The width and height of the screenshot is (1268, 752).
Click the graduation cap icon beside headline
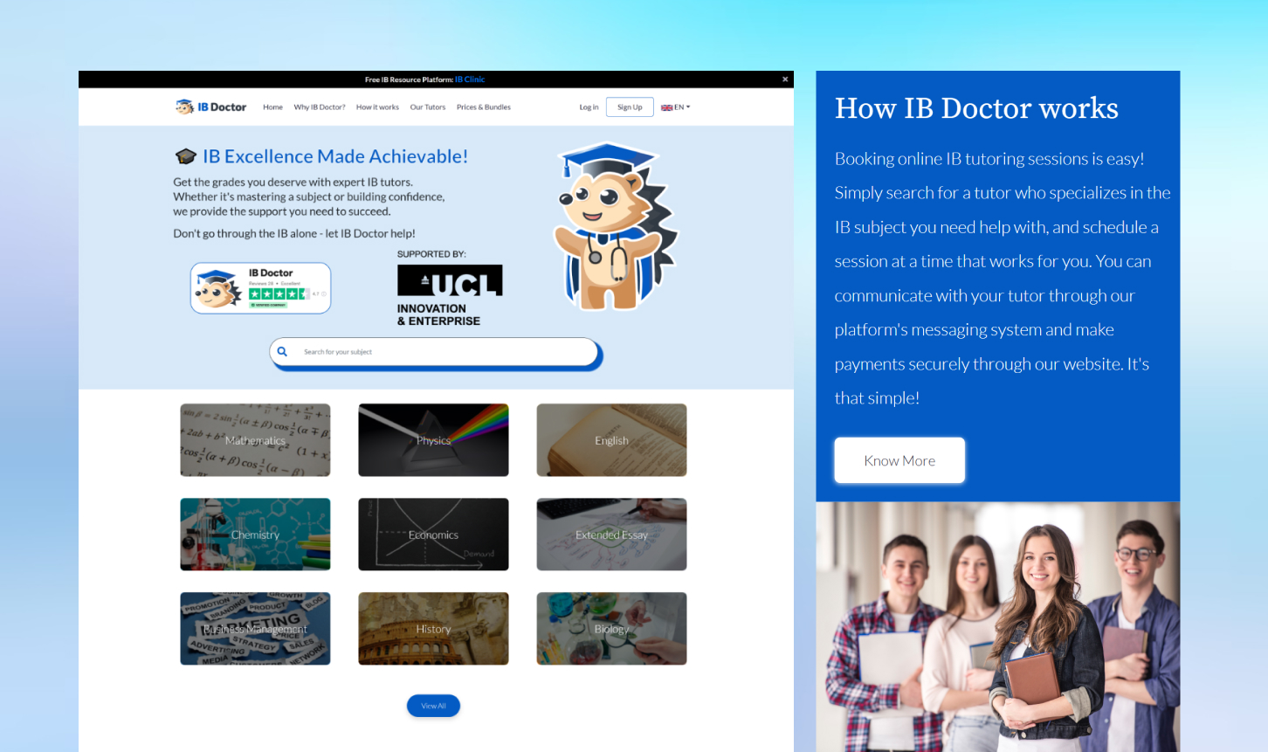pos(186,156)
